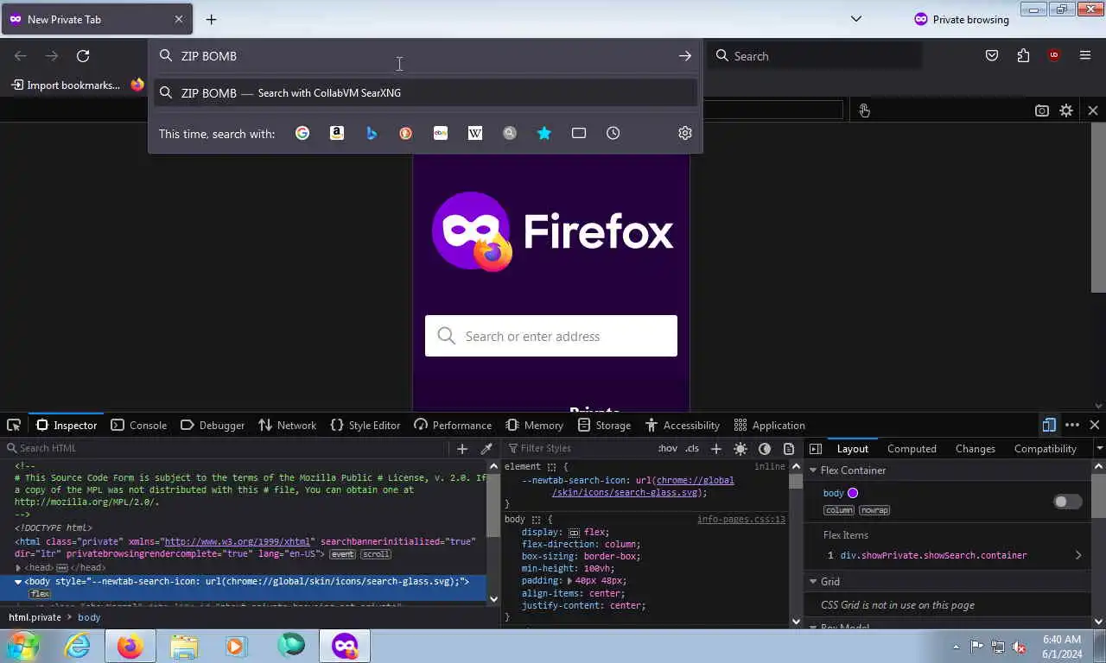Click the purple flex overlay color swatch
This screenshot has width=1106, height=663.
coord(853,493)
